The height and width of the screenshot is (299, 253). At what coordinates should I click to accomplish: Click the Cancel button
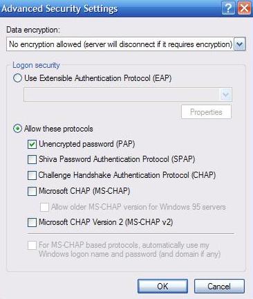[x=219, y=287]
